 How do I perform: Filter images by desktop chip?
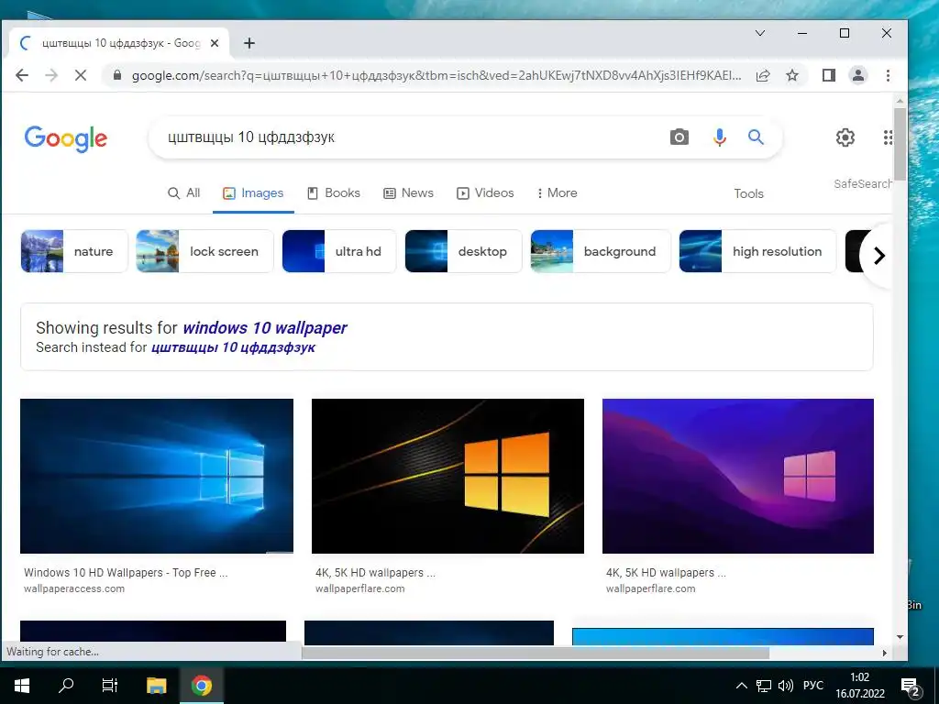(x=463, y=251)
